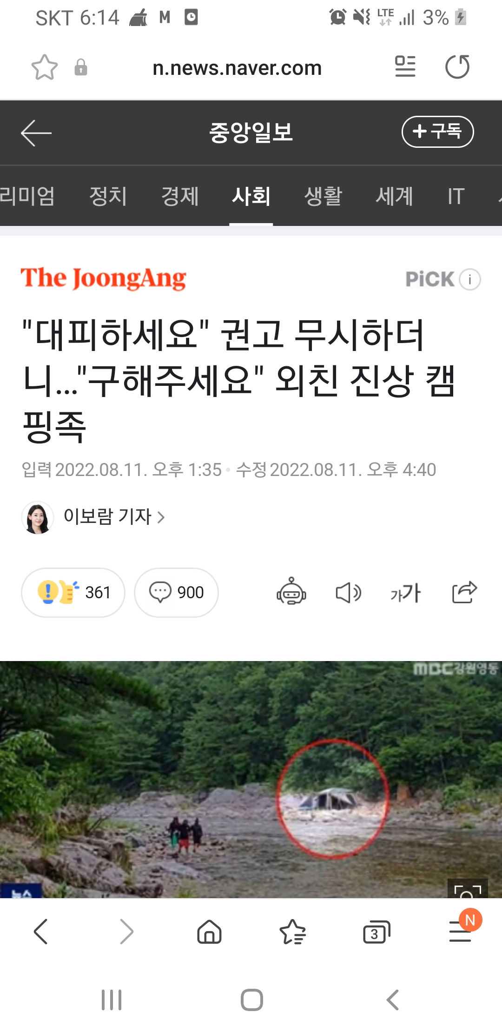Switch to the 경제 tab
The height and width of the screenshot is (1032, 502).
tap(180, 196)
